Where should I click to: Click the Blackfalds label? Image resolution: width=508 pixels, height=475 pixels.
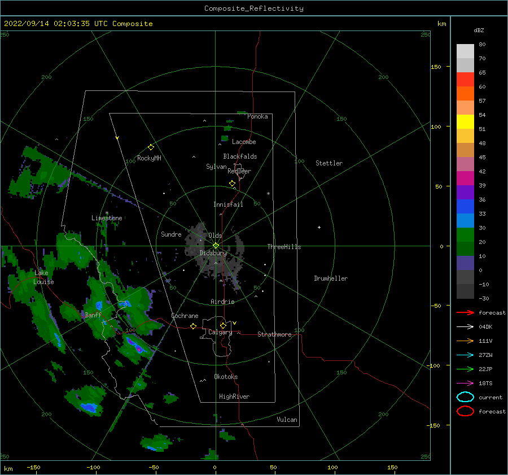pos(240,156)
